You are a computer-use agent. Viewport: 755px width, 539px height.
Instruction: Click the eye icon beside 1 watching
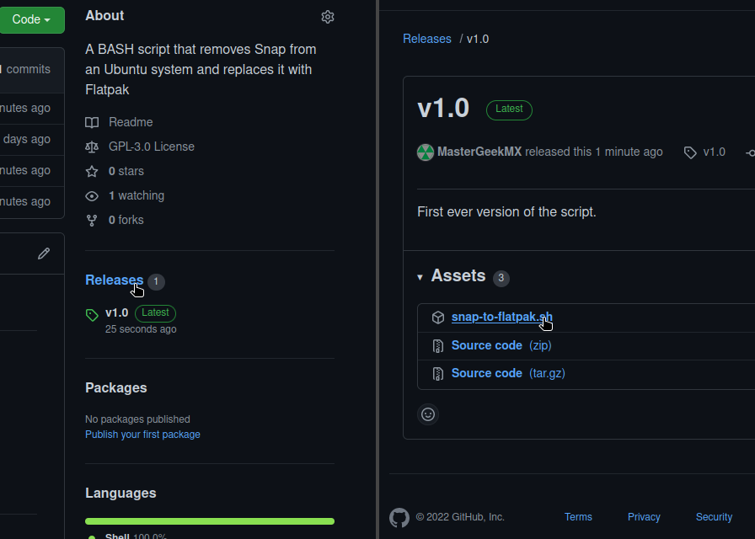pyautogui.click(x=92, y=196)
